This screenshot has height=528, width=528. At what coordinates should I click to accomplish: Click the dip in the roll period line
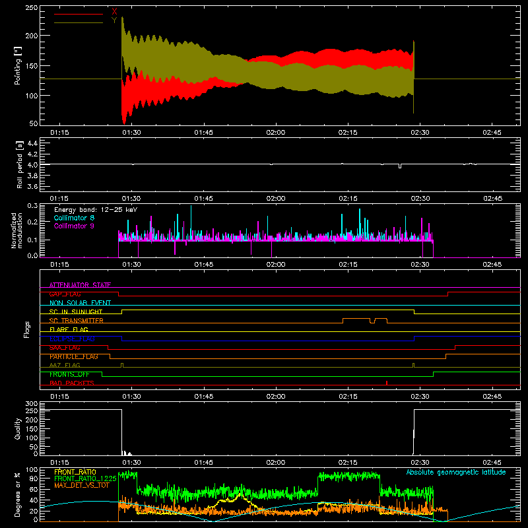(400, 166)
